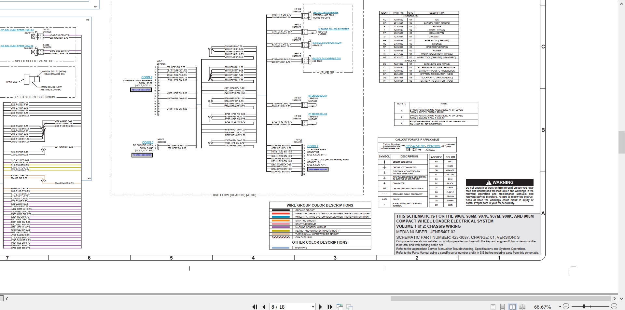This screenshot has width=625, height=310.
Task: Open the (55) SOL DSO DIVERTER link
Action: (x=326, y=13)
